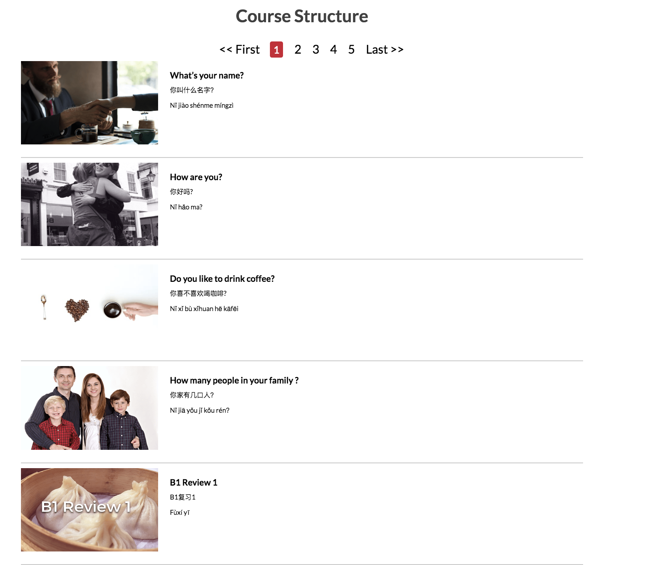Open the coffee beans heart lesson image
Screen dimensions: 663x565
click(90, 306)
